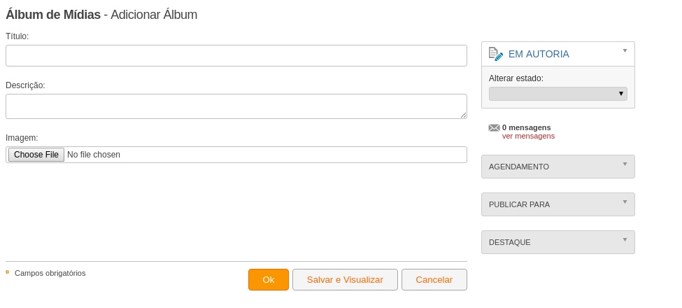Image resolution: width=682 pixels, height=308 pixels.
Task: Expand the Destaque panel arrow
Action: click(x=625, y=239)
